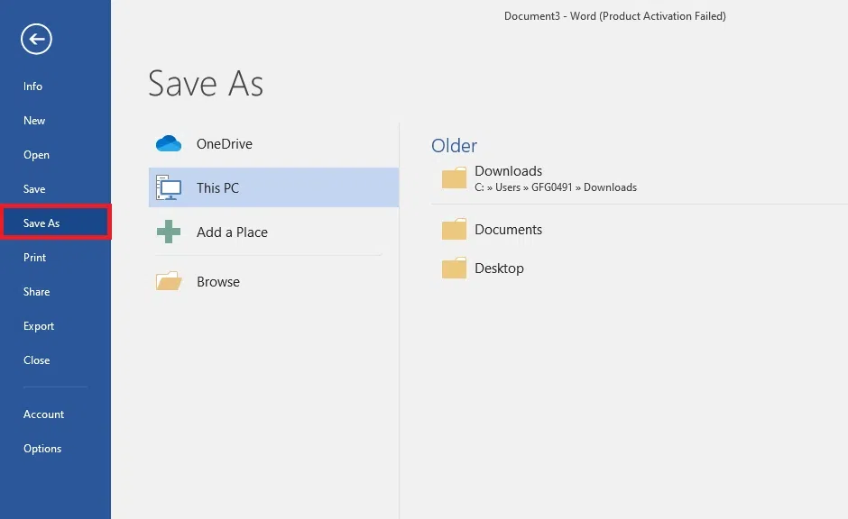Select the Downloads path C: Users GFG0491
Image resolution: width=848 pixels, height=519 pixels.
point(556,187)
